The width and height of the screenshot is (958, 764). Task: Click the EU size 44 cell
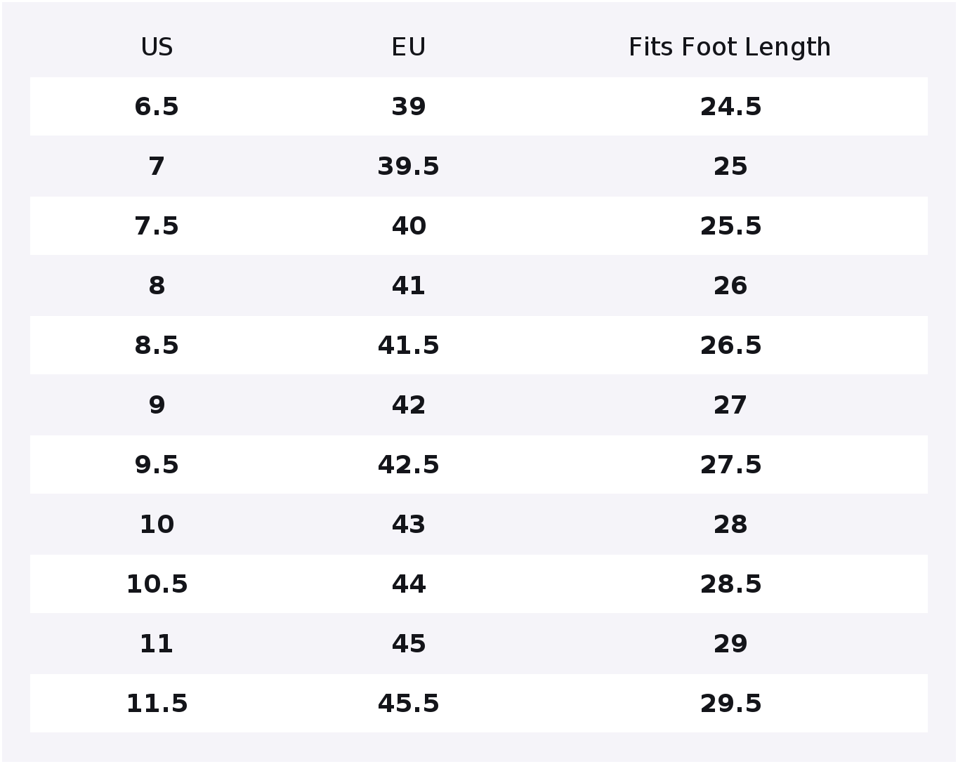(408, 584)
